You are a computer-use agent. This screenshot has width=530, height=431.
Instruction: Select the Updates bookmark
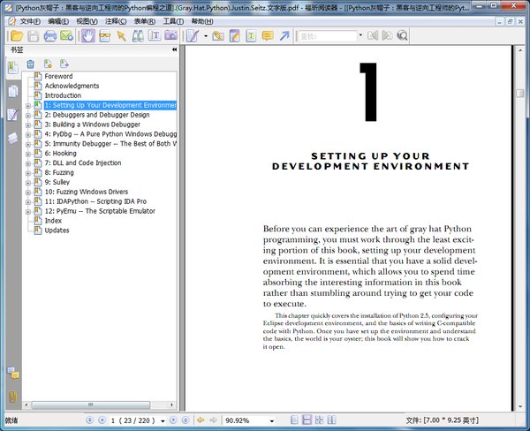(x=57, y=231)
